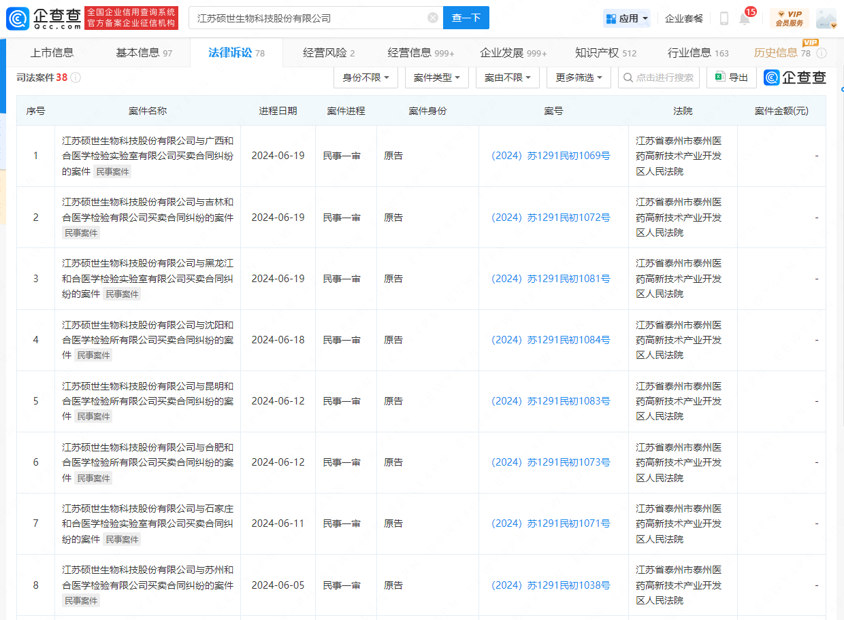Clear the search box with the X icon
The image size is (844, 620).
point(432,18)
